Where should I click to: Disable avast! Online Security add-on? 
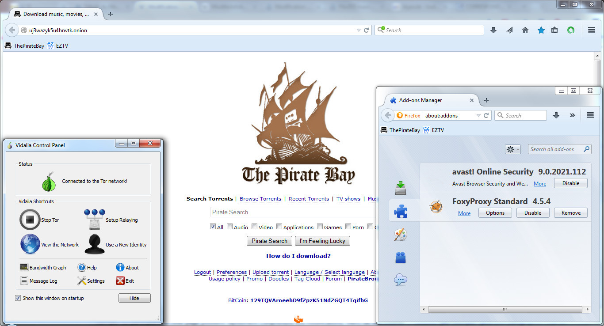pyautogui.click(x=570, y=183)
